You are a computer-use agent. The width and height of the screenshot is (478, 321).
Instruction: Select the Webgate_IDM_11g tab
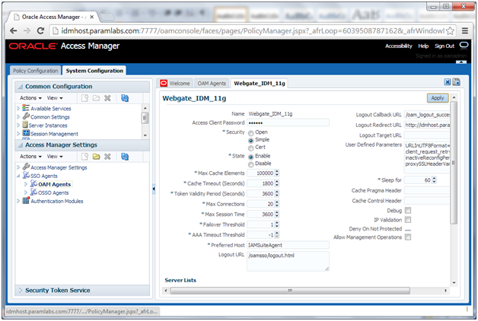[x=260, y=83]
